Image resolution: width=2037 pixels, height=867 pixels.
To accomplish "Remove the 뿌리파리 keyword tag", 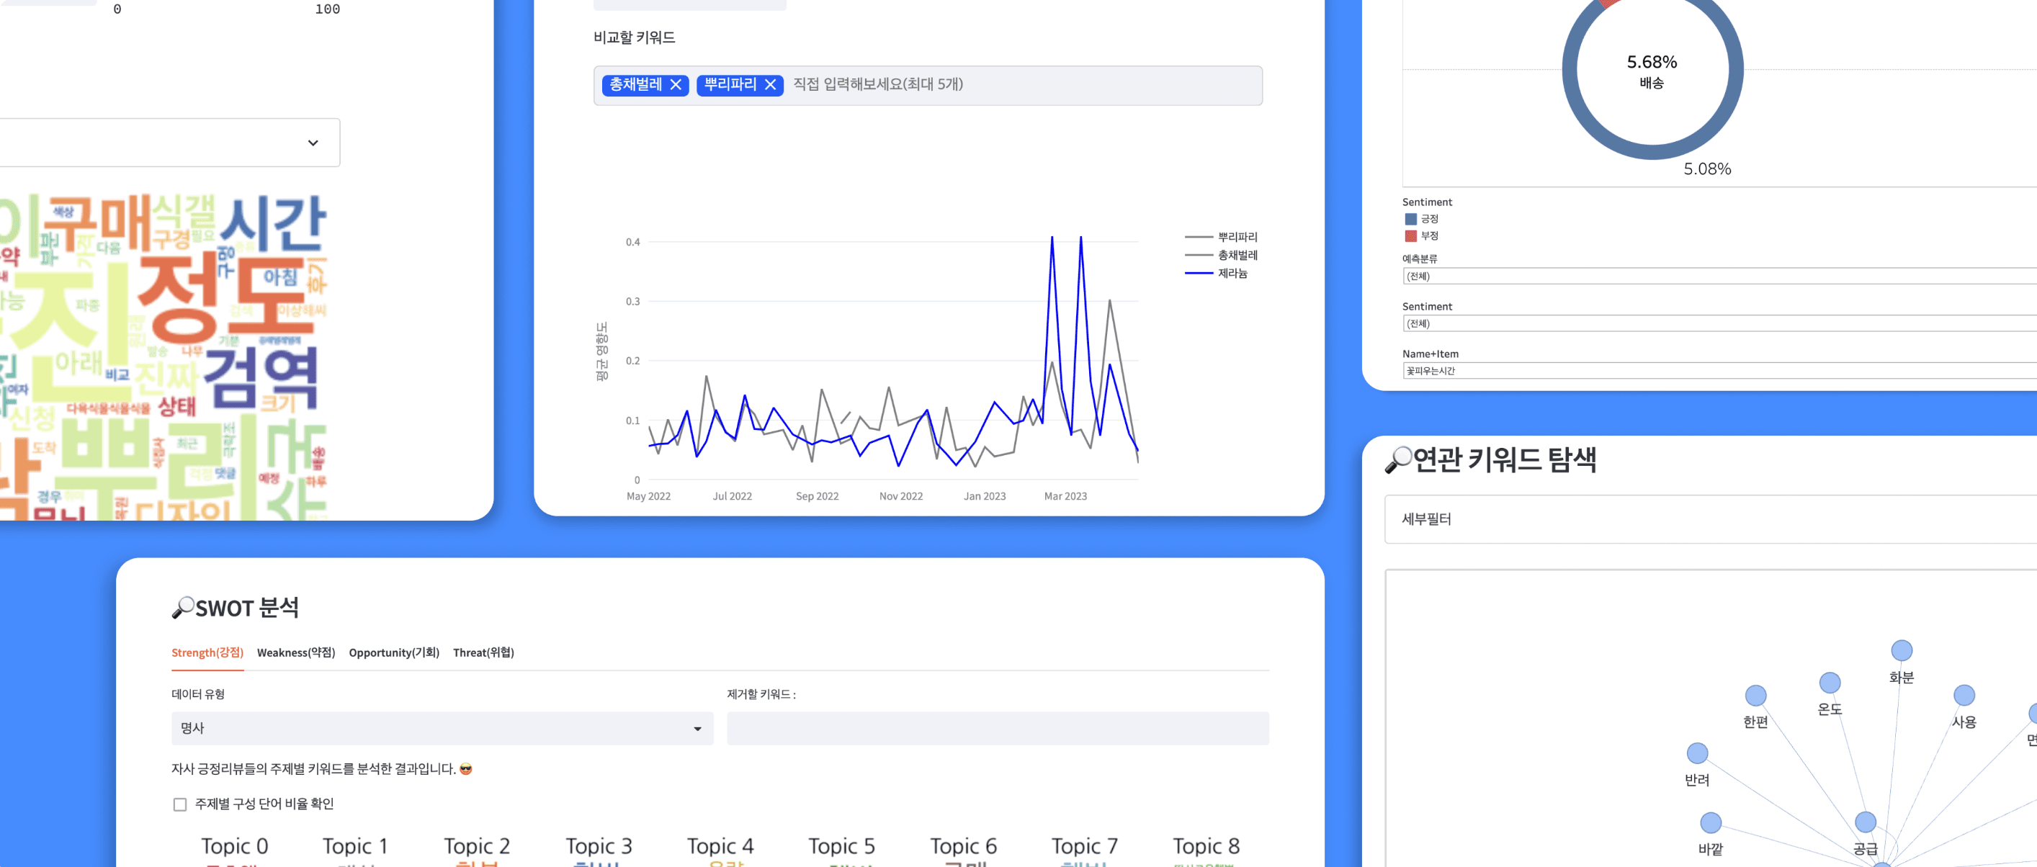I will (x=770, y=84).
